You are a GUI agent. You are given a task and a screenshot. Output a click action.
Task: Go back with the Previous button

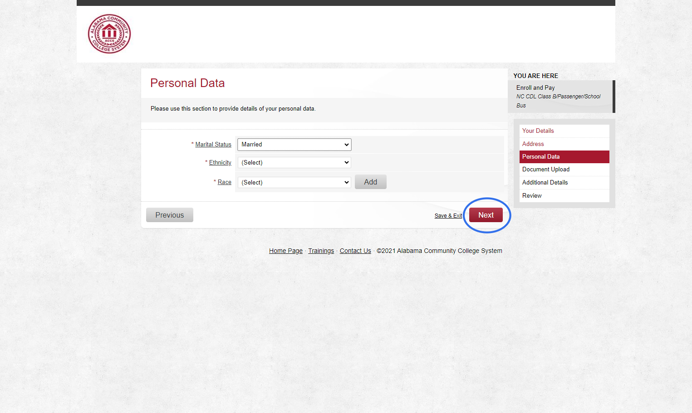pyautogui.click(x=170, y=215)
